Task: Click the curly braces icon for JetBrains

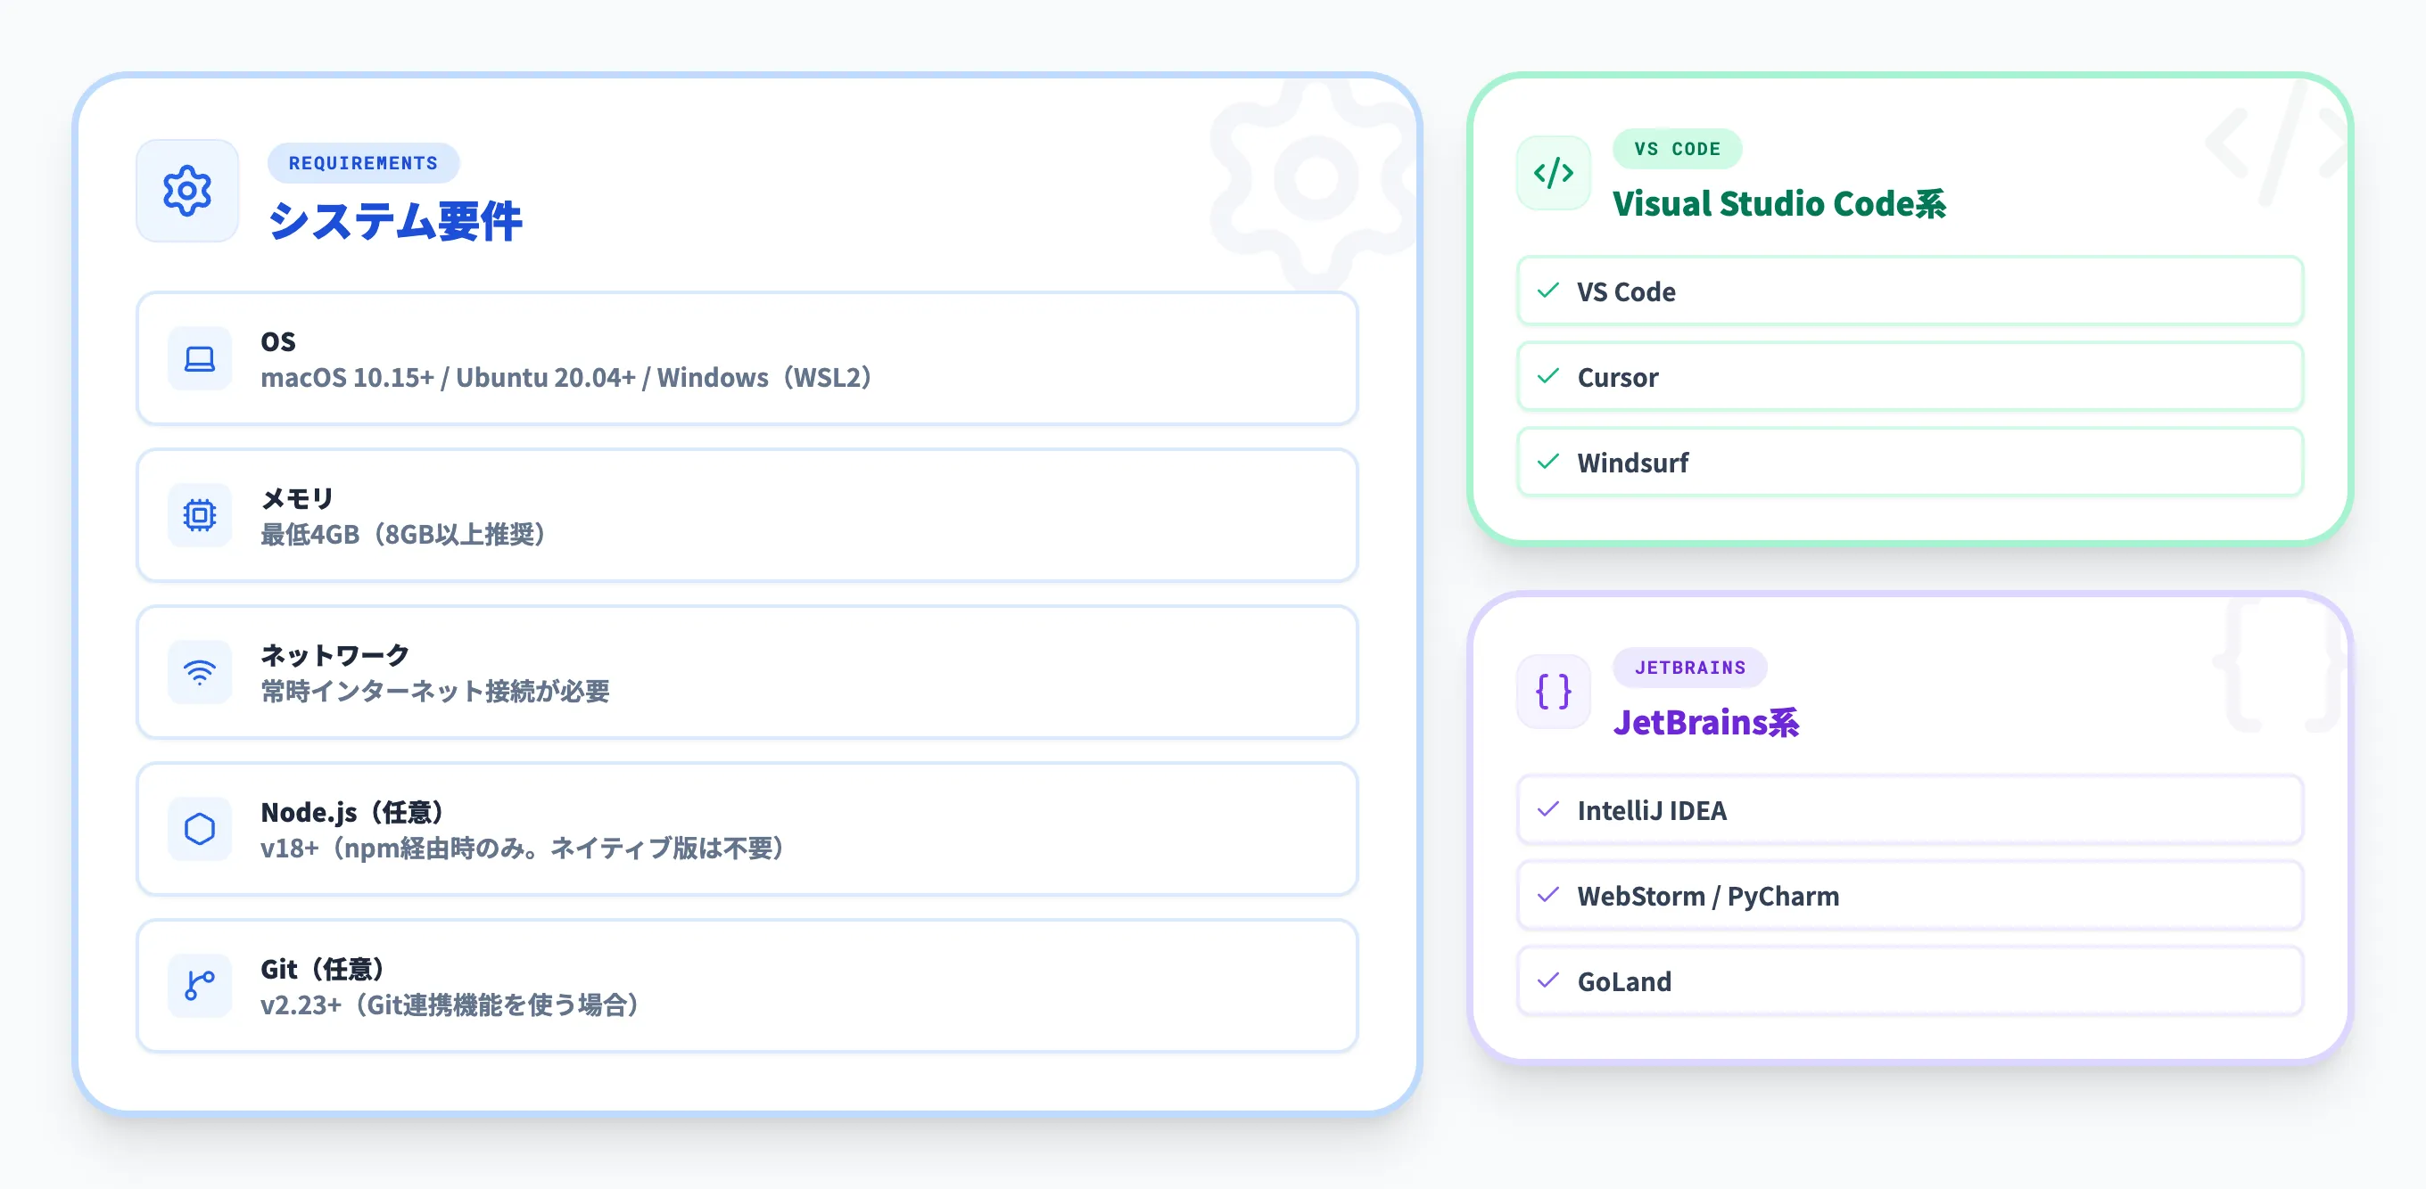Action: point(1553,692)
